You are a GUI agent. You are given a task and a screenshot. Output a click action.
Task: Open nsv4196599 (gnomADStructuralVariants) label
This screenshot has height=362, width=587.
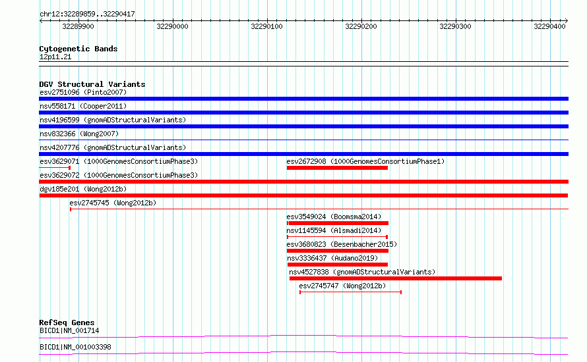coord(113,120)
